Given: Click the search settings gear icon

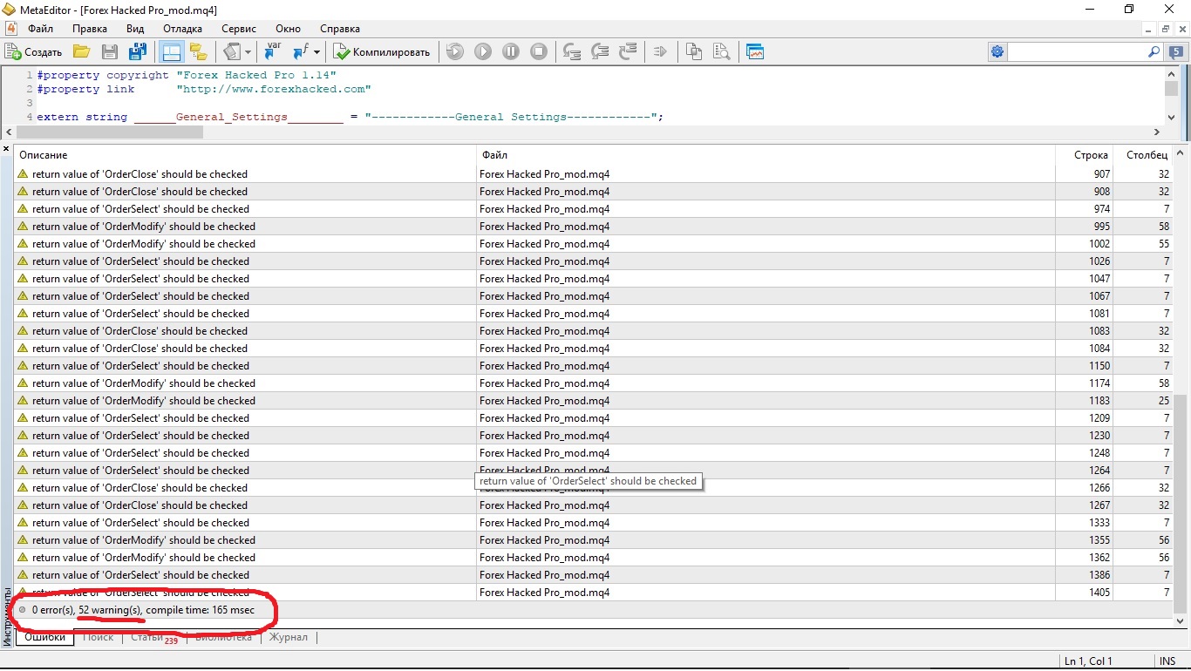Looking at the screenshot, I should pos(997,52).
